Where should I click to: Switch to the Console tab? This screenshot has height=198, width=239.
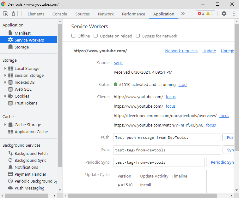coord(60,14)
